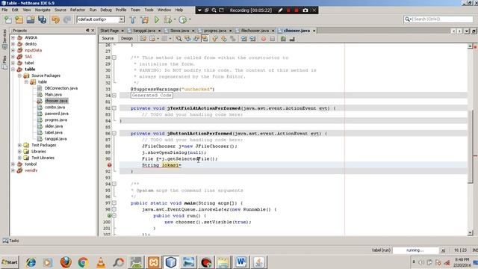Screen dimensions: 478x269
Task: Click the error marker on line 91
Action: tap(109, 165)
